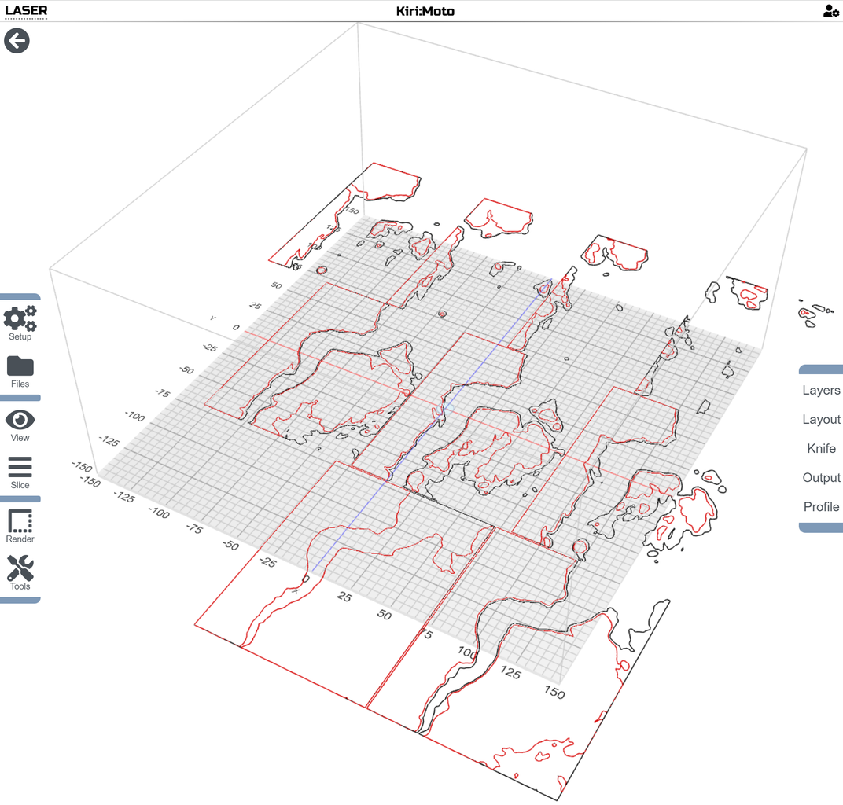The width and height of the screenshot is (843, 805).
Task: Open the Files panel via the folder icon
Action: click(x=20, y=364)
